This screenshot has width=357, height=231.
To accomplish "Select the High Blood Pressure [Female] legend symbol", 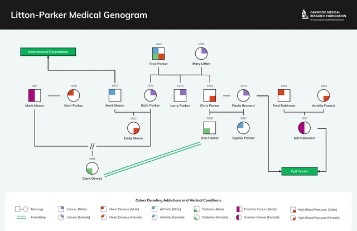I will 293,218.
